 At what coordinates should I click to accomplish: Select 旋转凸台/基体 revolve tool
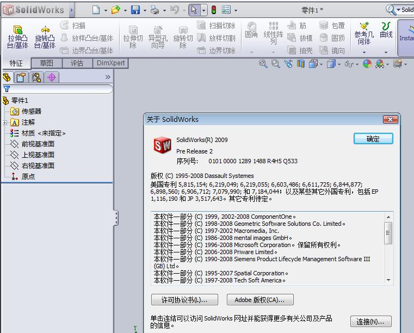tap(45, 37)
